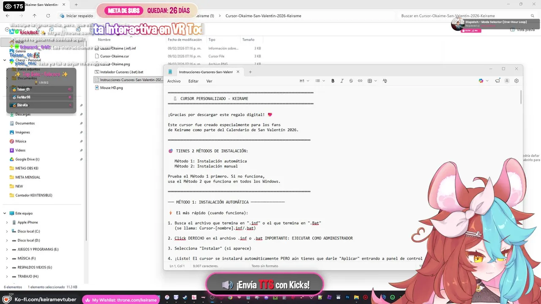Clear formatting in Notepad toolbar
The height and width of the screenshot is (304, 541).
[x=385, y=81]
